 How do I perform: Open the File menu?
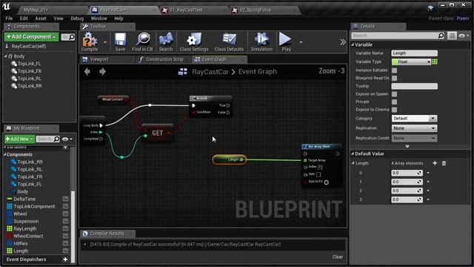(x=9, y=18)
